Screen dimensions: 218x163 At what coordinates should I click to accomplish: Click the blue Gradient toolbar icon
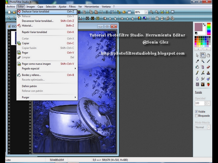click(x=145, y=18)
